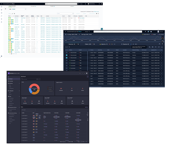Uncheck the box for Disconnected row with health 12
This screenshot has height=147, width=170.
pos(67,55)
